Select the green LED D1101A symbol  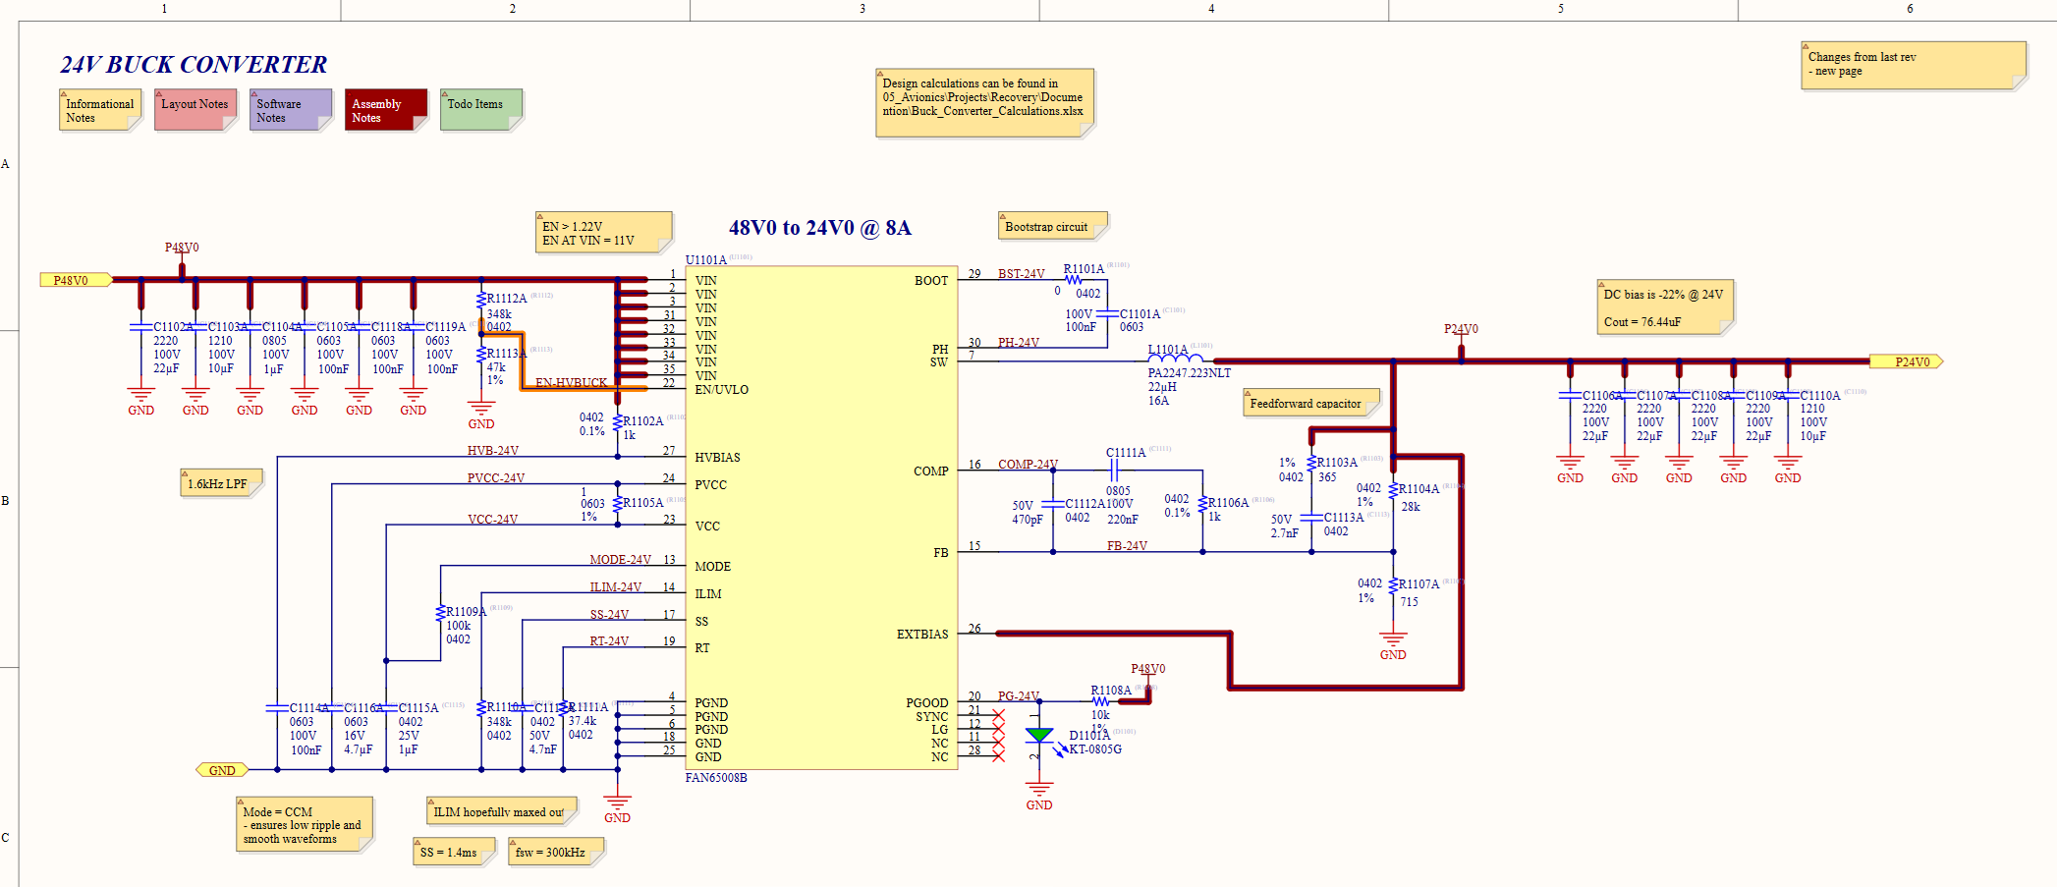[x=1038, y=737]
